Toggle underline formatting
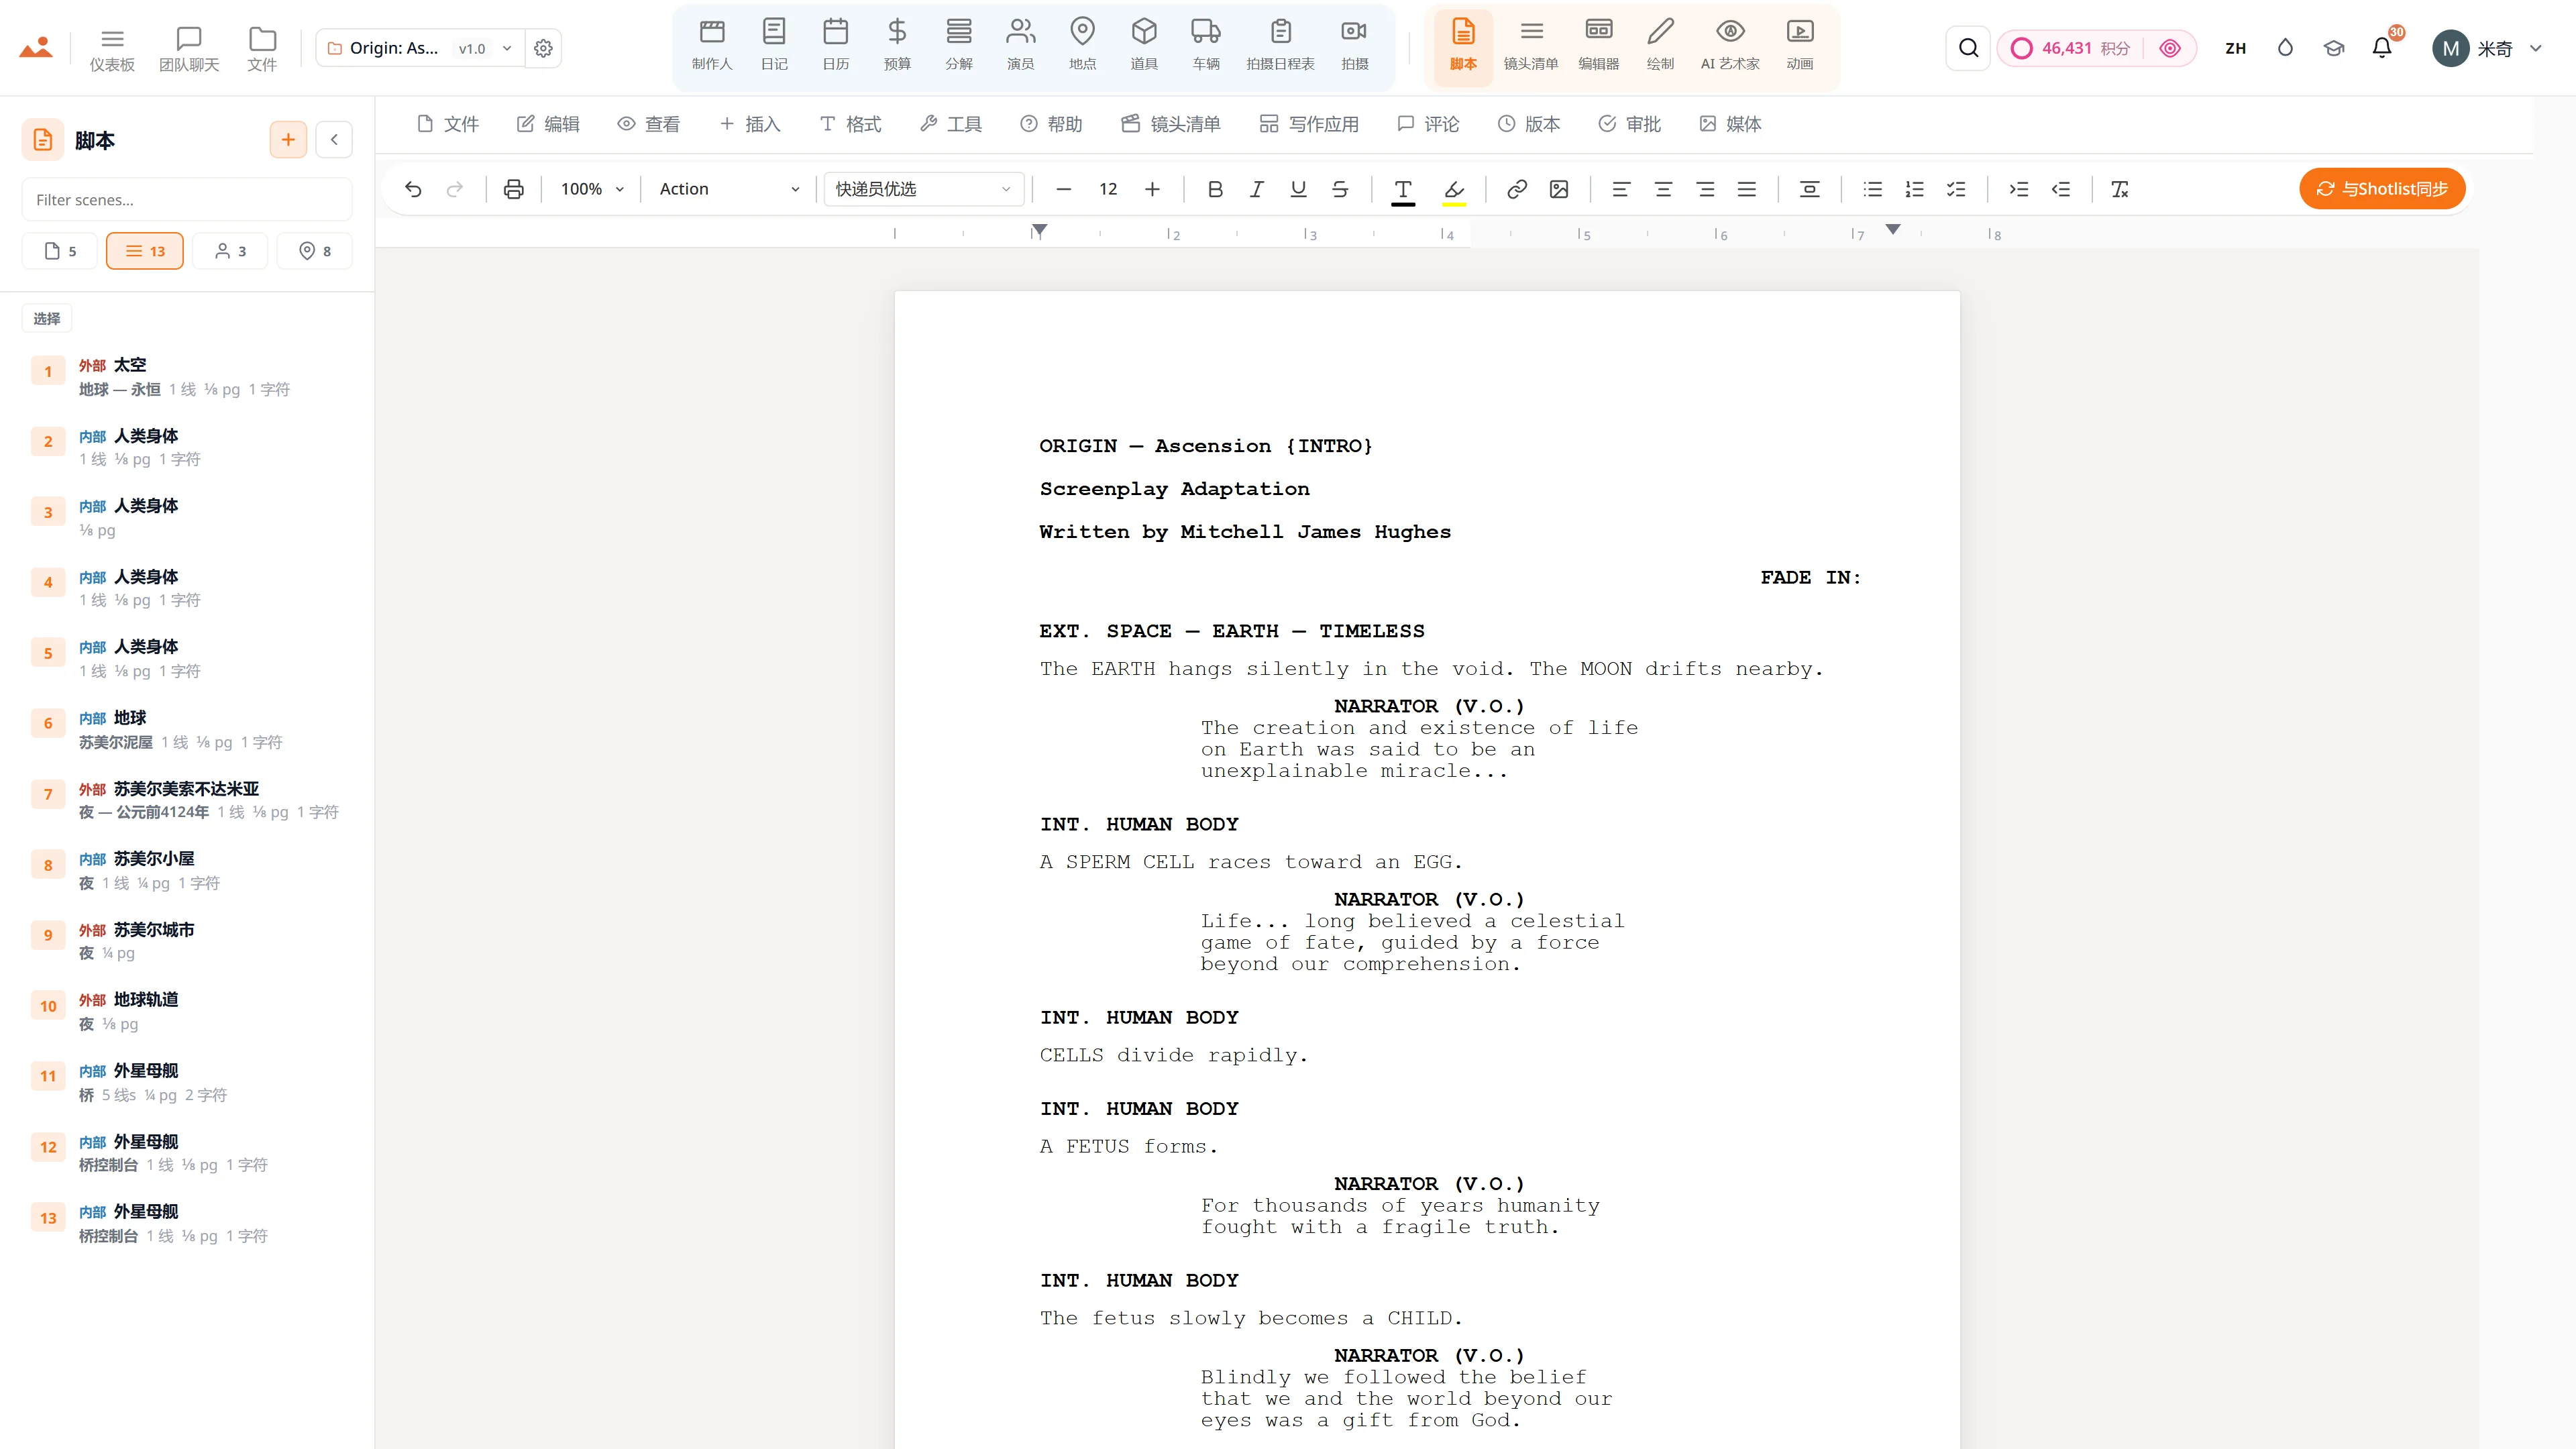The image size is (2576, 1449). tap(1298, 189)
